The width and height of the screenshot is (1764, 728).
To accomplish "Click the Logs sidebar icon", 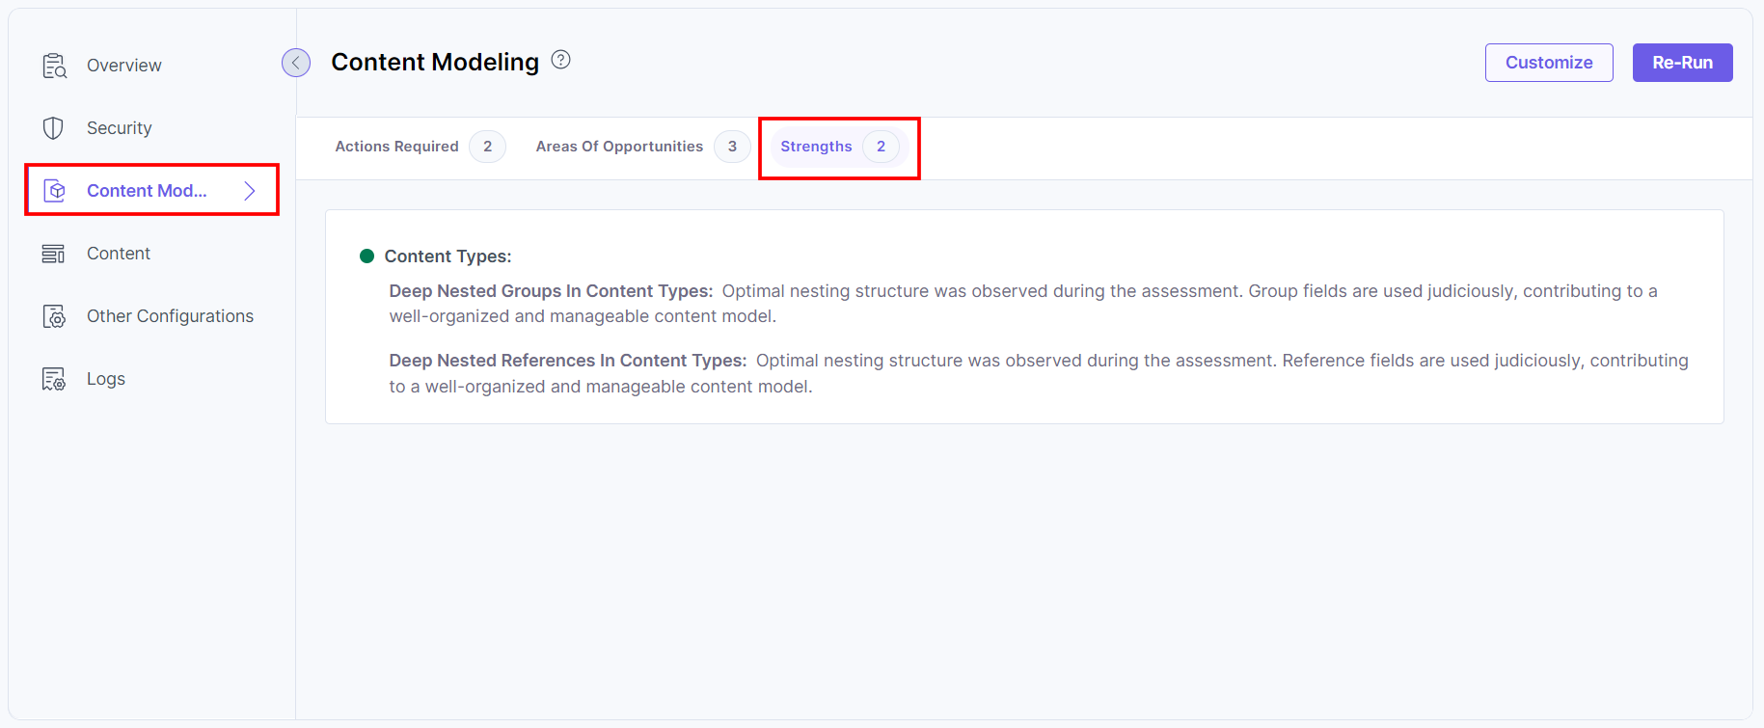I will click(53, 379).
